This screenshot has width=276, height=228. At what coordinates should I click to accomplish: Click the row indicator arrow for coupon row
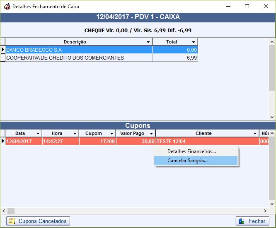click(x=3, y=142)
